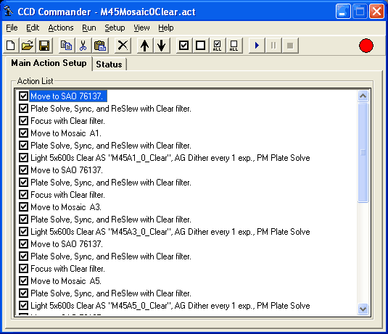Screen dimensions: 388x334
Task: Click the New file icon
Action: point(11,46)
